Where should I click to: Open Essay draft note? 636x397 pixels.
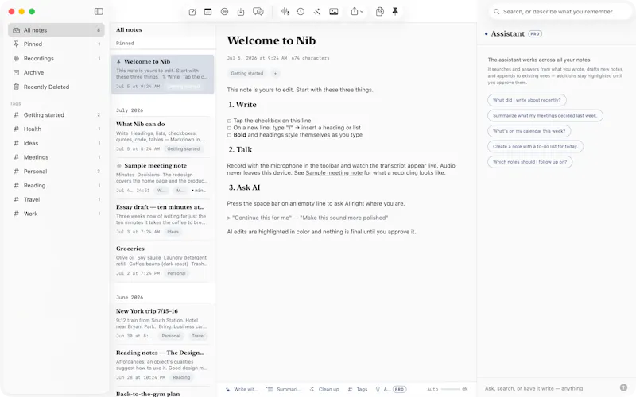click(162, 220)
